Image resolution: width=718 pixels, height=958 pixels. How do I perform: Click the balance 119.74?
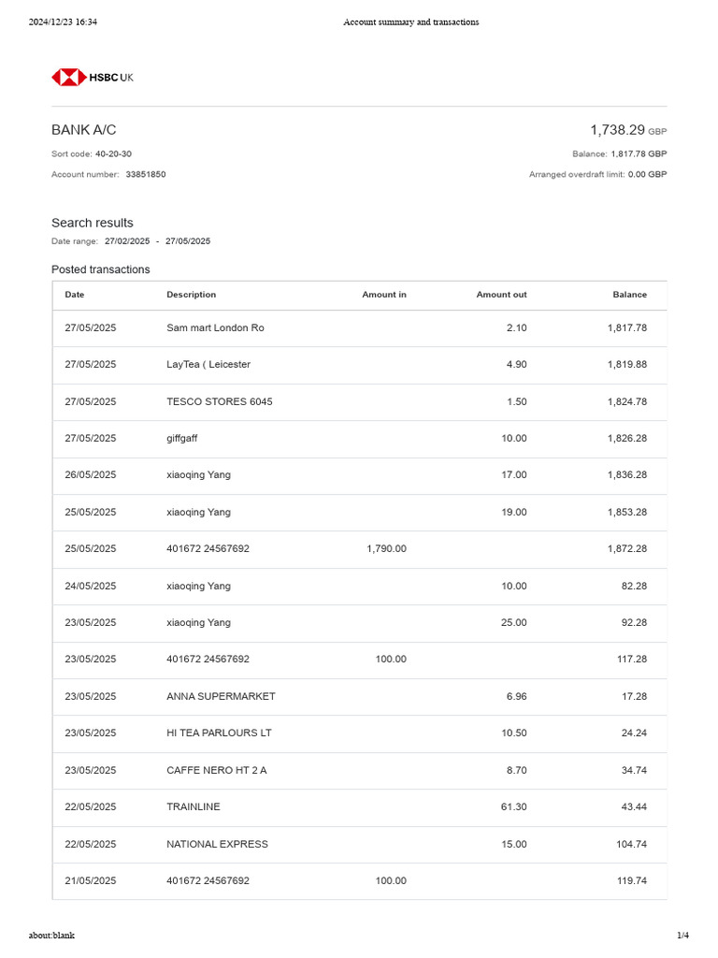click(632, 881)
